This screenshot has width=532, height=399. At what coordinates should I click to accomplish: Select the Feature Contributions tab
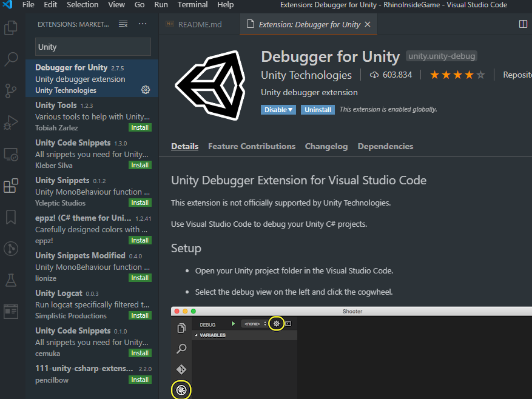tap(252, 147)
